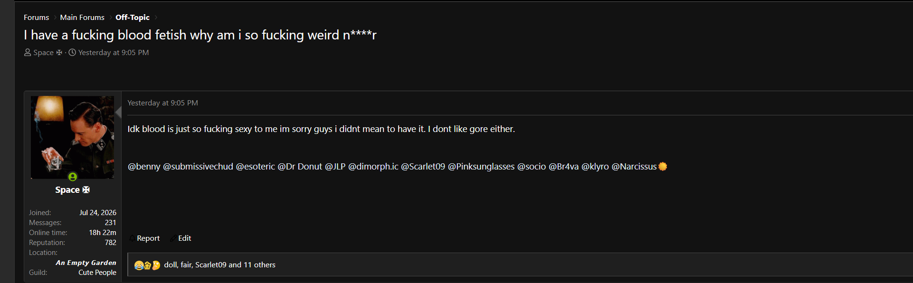Image resolution: width=913 pixels, height=283 pixels.
Task: Report this post
Action: pyautogui.click(x=148, y=238)
